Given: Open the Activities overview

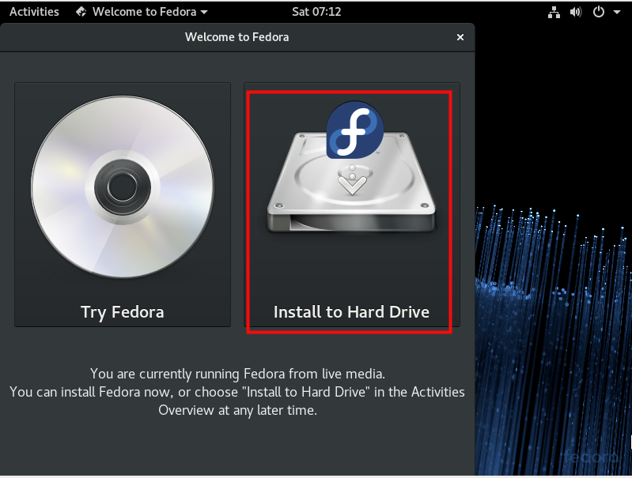Looking at the screenshot, I should click(x=34, y=12).
